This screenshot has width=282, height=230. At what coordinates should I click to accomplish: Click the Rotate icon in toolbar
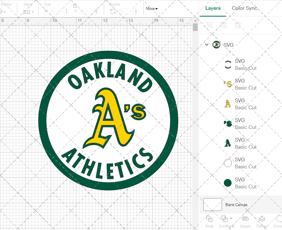tap(113, 11)
